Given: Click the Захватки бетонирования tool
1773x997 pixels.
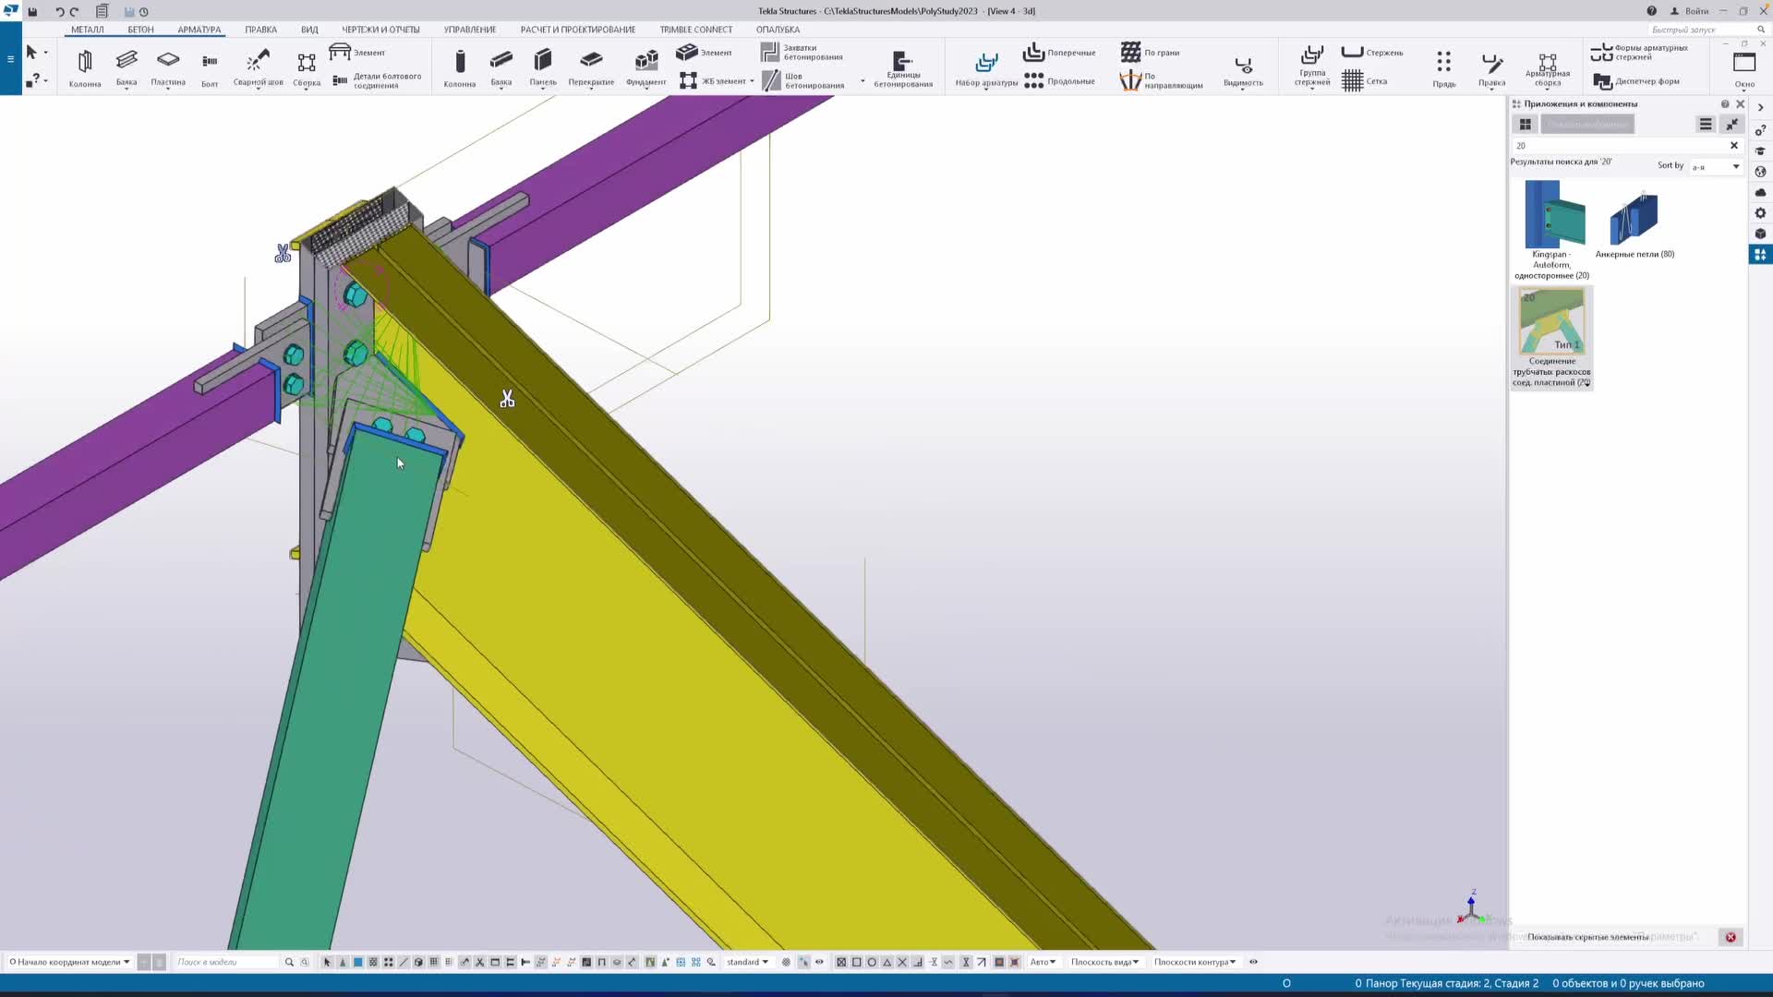Looking at the screenshot, I should (802, 53).
